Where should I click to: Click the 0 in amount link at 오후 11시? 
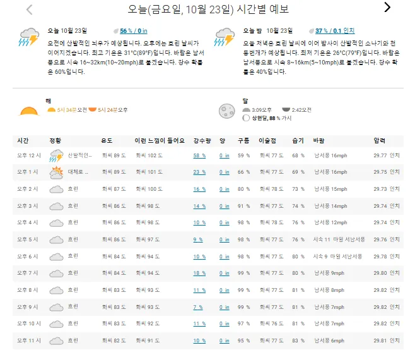(224, 341)
